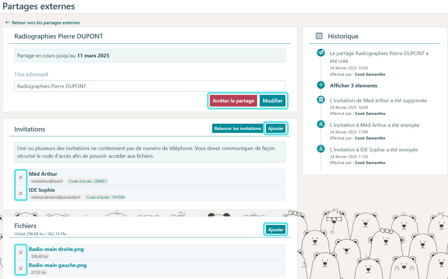Image resolution: width=448 pixels, height=279 pixels.
Task: Click the Invitations section heading
Action: [30, 129]
